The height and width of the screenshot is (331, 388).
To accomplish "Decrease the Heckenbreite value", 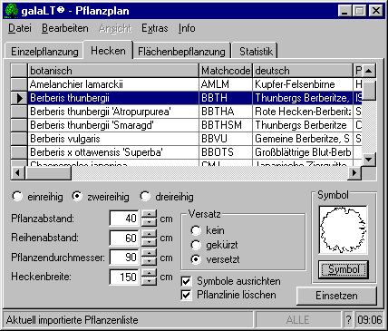I will click(149, 281).
